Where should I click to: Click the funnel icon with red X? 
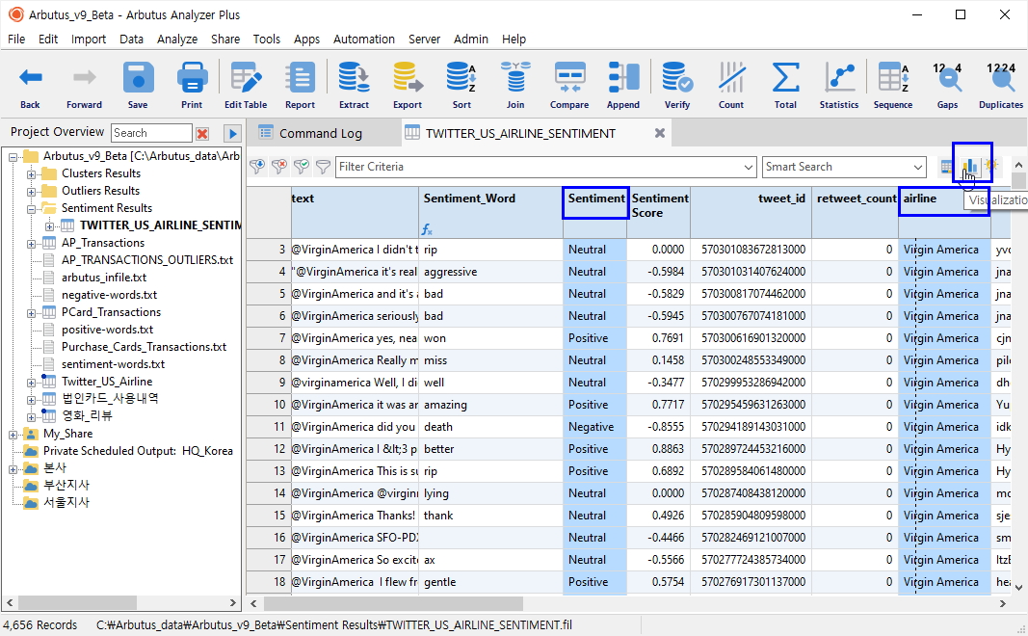(279, 167)
